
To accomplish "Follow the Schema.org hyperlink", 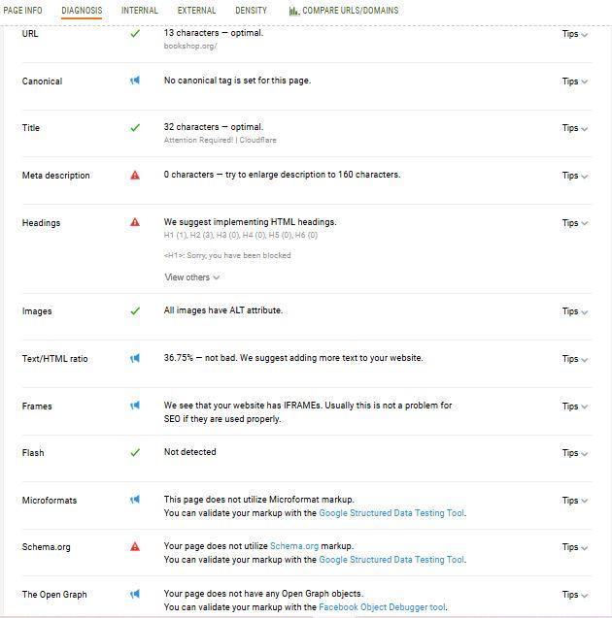I will point(294,546).
